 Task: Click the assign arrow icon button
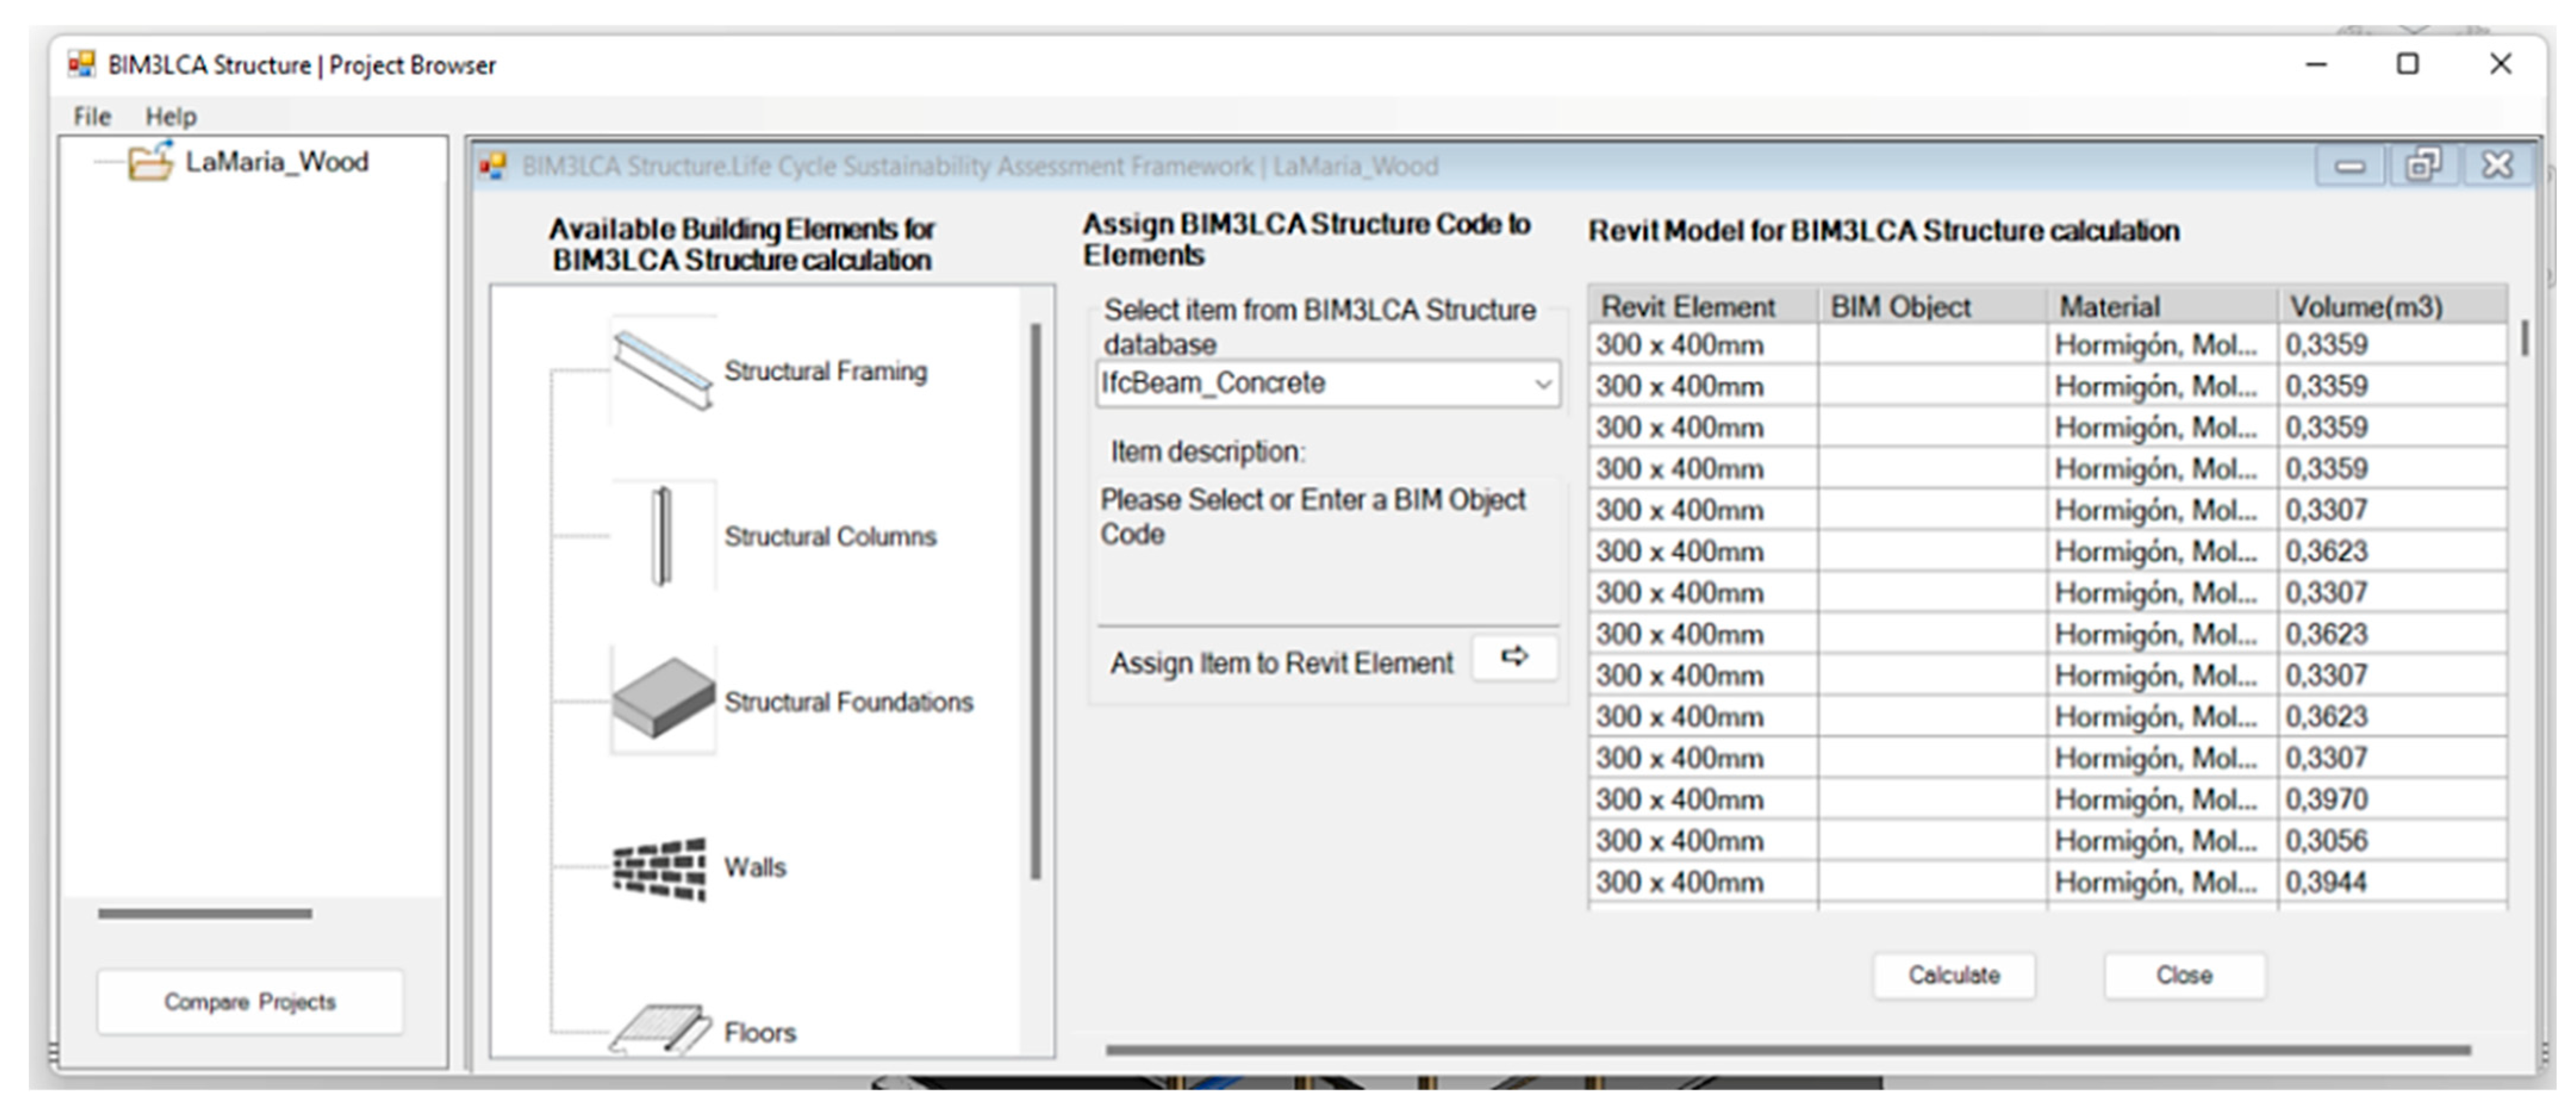point(1514,657)
